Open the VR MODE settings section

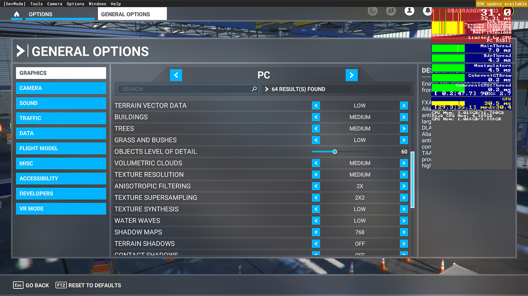click(61, 208)
